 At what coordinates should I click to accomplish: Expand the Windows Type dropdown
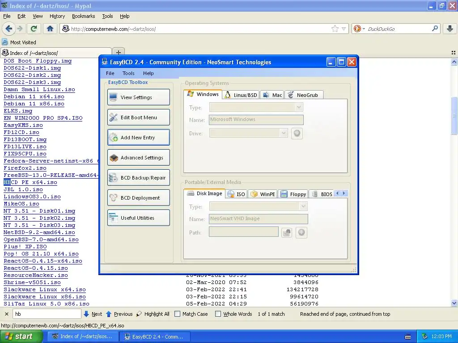click(299, 107)
